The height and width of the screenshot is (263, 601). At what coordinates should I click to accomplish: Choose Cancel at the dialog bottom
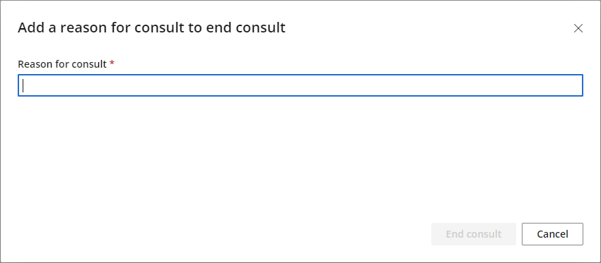tap(552, 234)
